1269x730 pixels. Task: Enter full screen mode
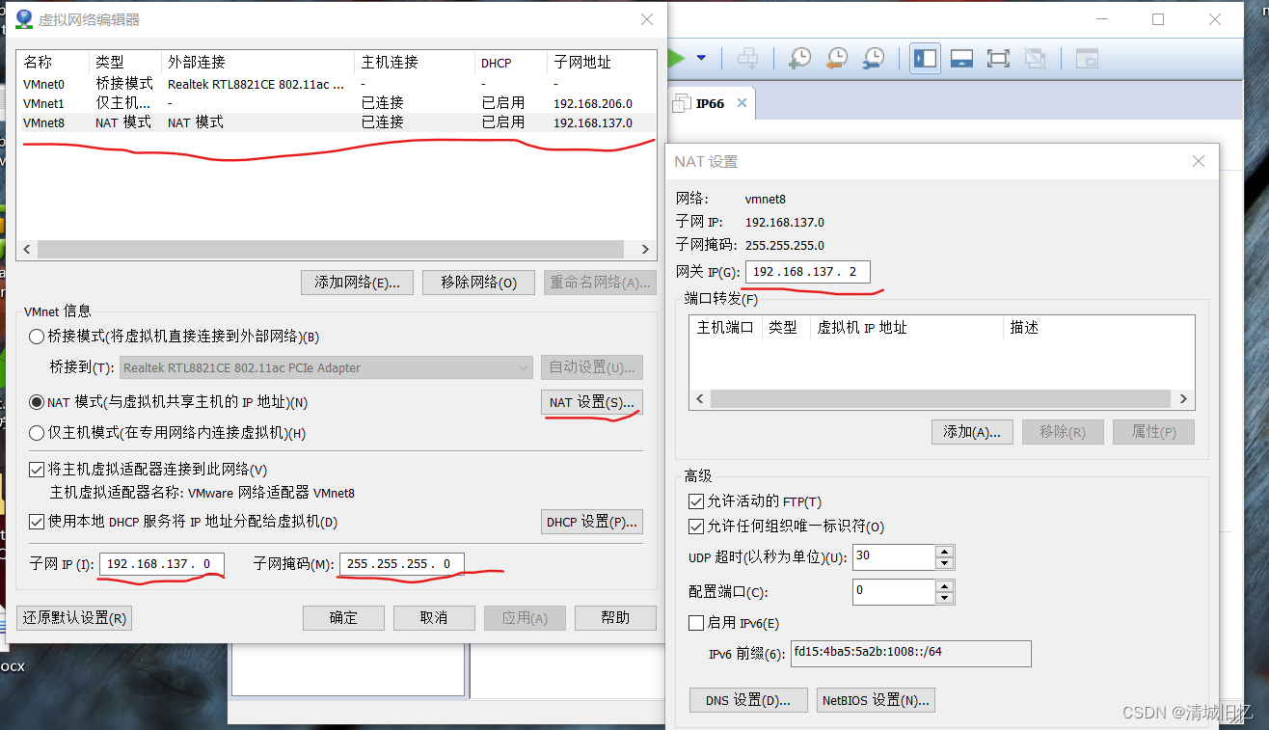point(998,58)
